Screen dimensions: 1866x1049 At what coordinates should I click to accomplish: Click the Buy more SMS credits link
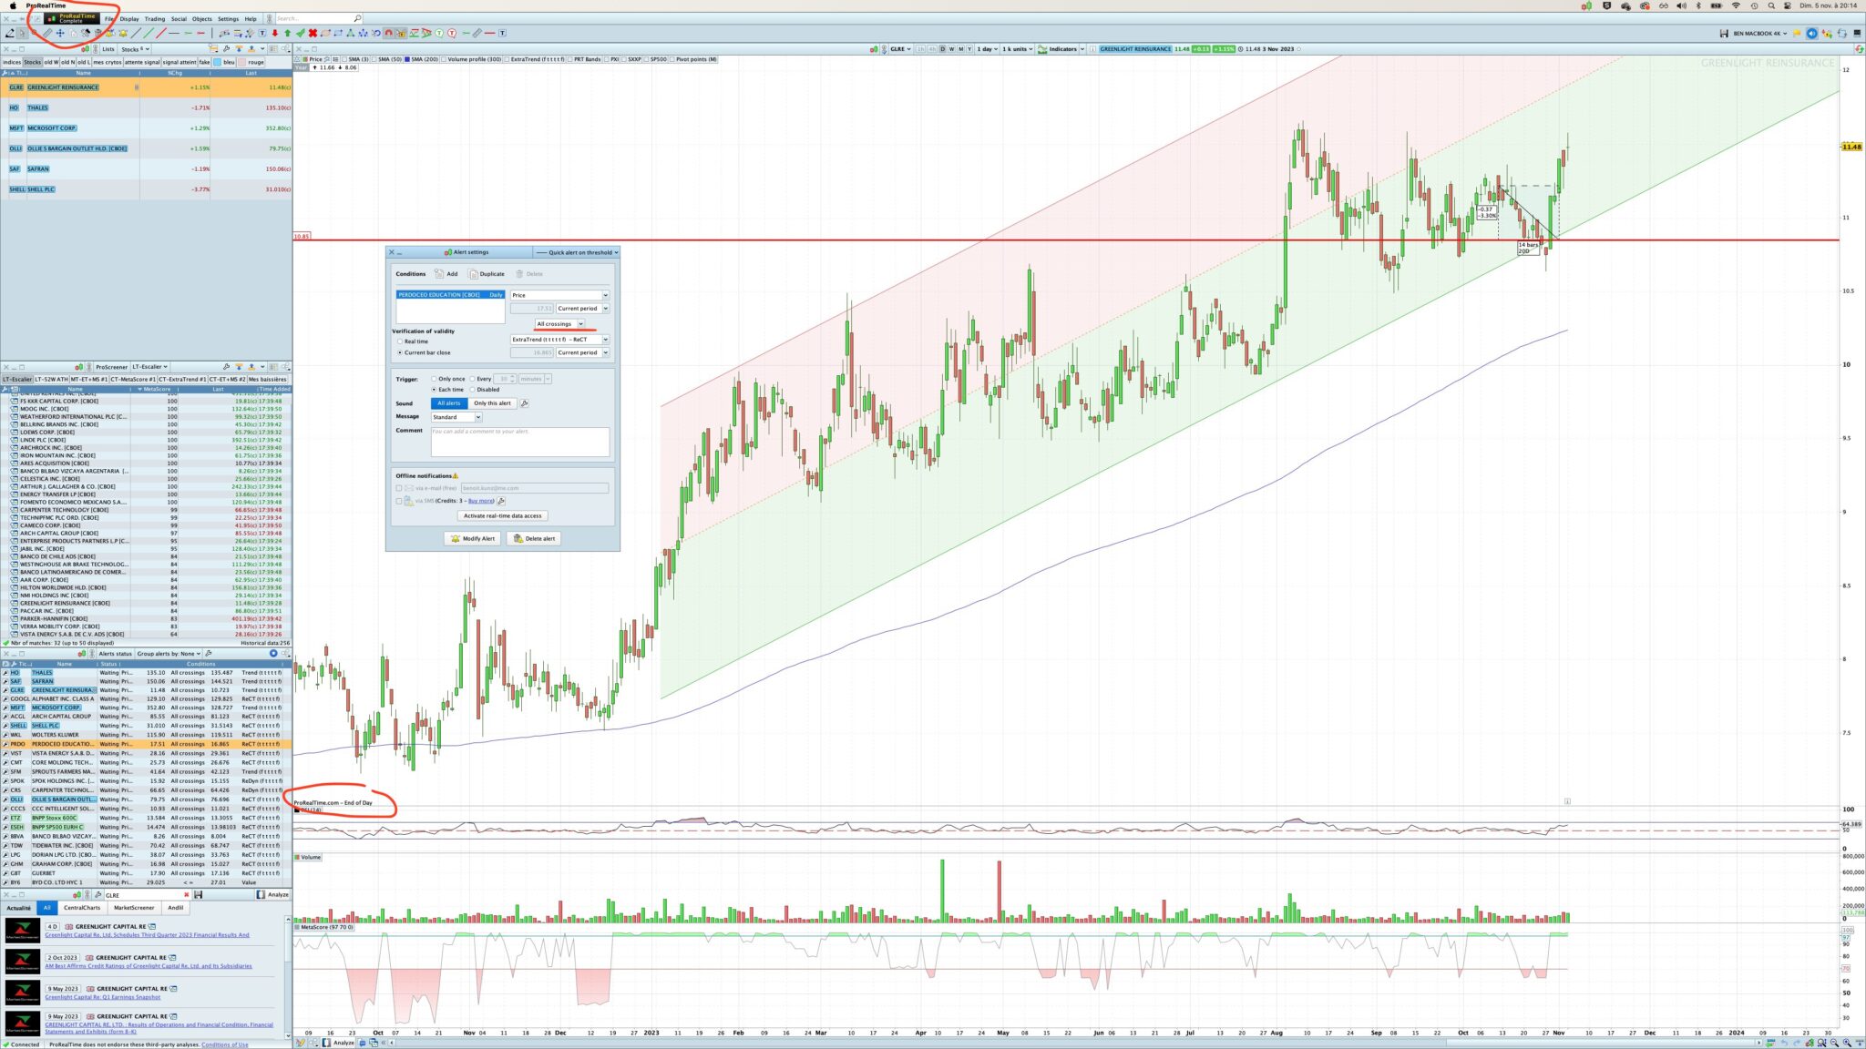(480, 501)
